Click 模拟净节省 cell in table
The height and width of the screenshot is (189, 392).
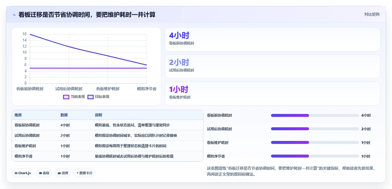point(23,156)
